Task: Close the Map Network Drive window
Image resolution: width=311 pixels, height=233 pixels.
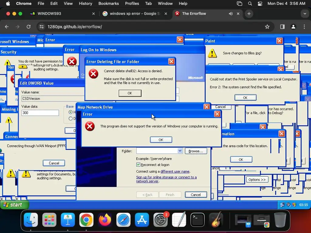Action: (x=207, y=107)
